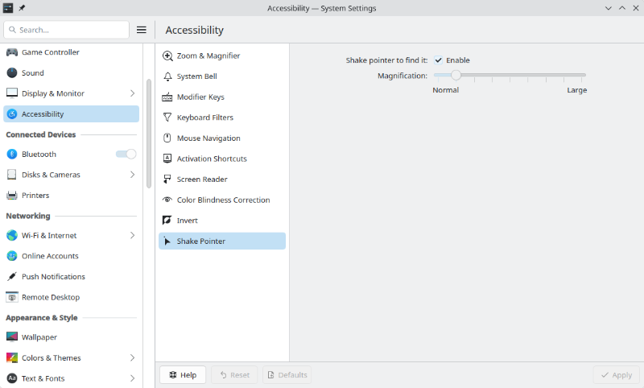The image size is (644, 388).
Task: Expand the Wi-Fi & Internet submenu arrow
Action: pyautogui.click(x=132, y=236)
